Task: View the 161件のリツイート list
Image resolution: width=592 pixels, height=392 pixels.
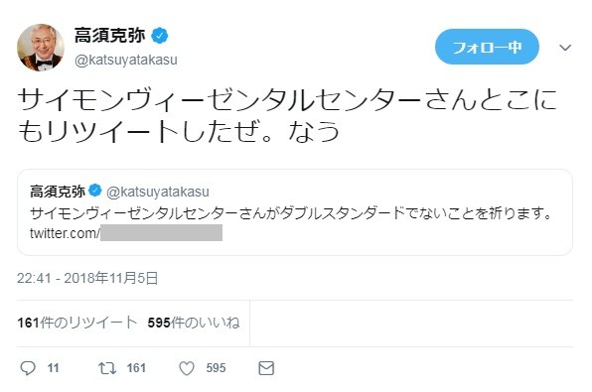Action: [x=77, y=323]
